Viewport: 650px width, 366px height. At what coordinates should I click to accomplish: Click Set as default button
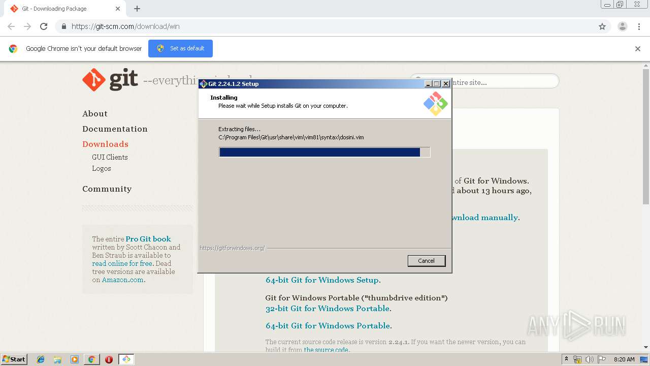click(x=180, y=48)
